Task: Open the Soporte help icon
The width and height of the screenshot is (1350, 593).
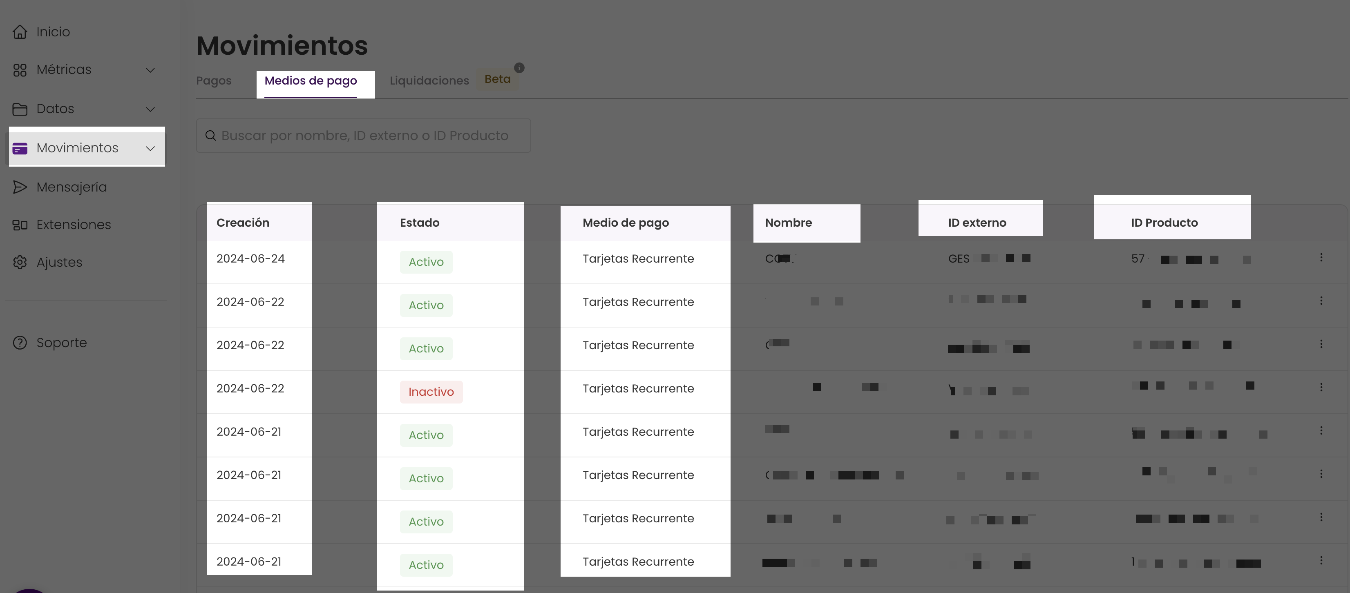Action: pos(20,343)
